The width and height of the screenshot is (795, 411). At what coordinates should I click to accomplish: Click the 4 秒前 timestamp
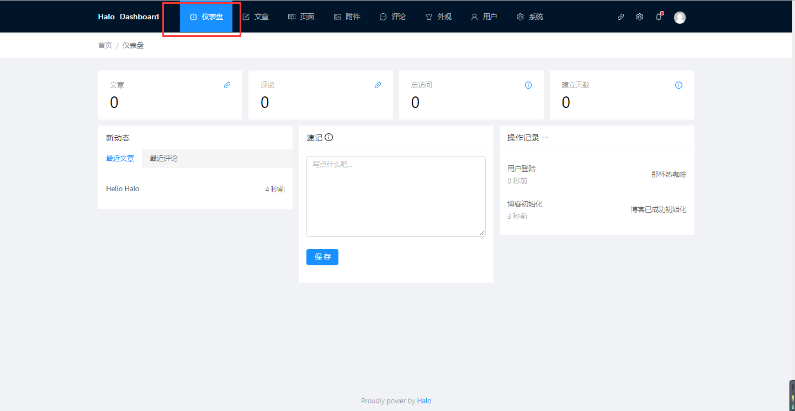[275, 189]
